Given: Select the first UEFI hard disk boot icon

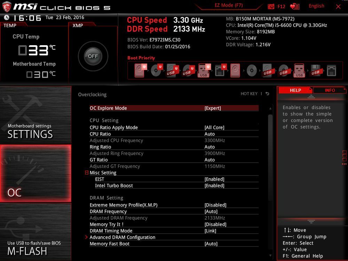Looking at the screenshot, I should coord(140,70).
